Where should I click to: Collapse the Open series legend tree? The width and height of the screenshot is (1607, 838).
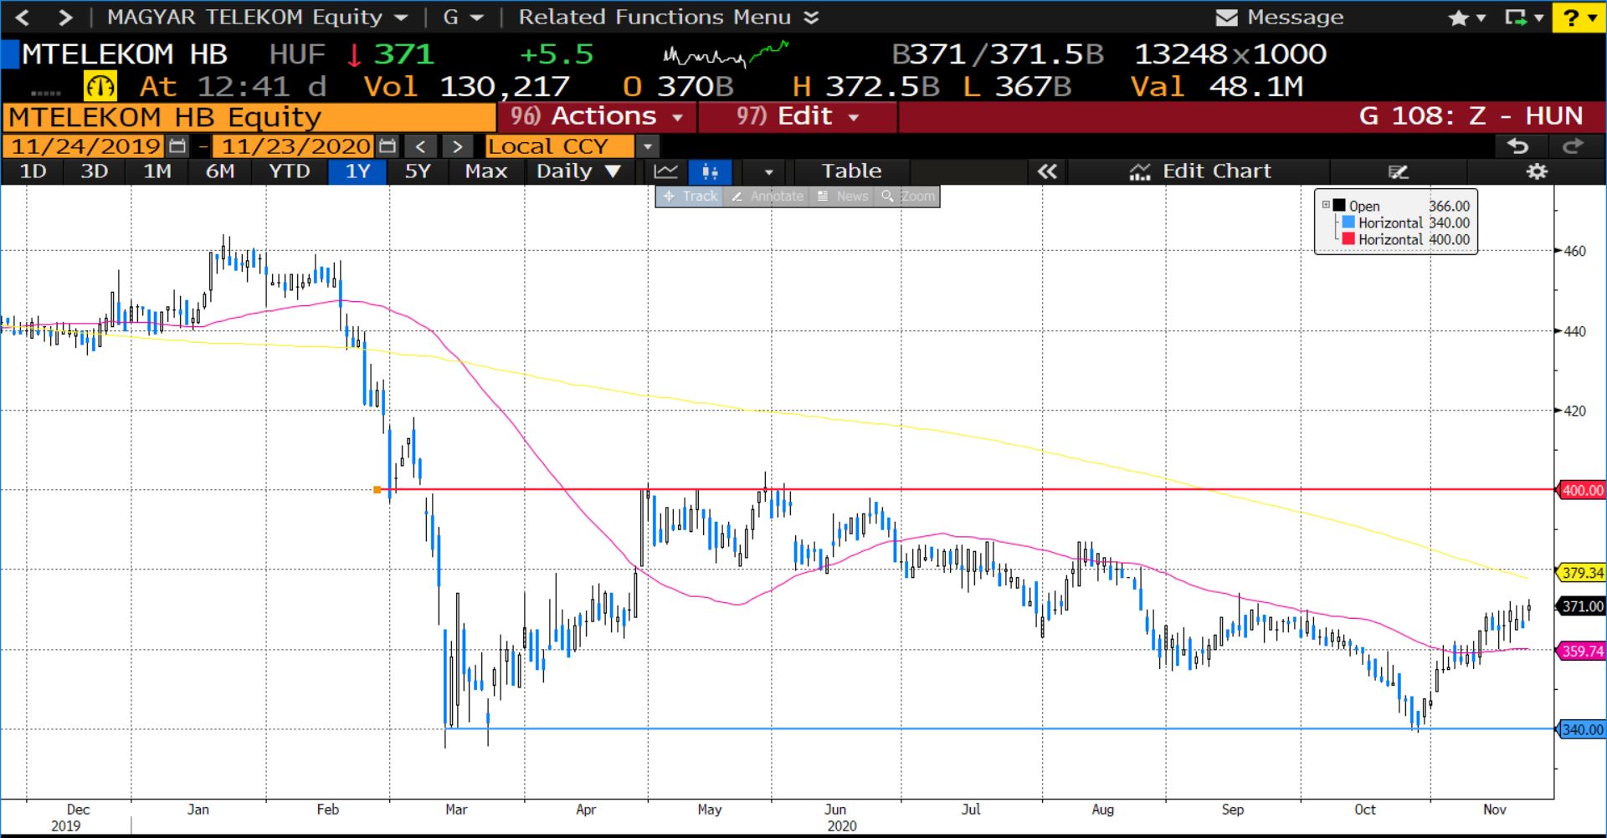1326,205
